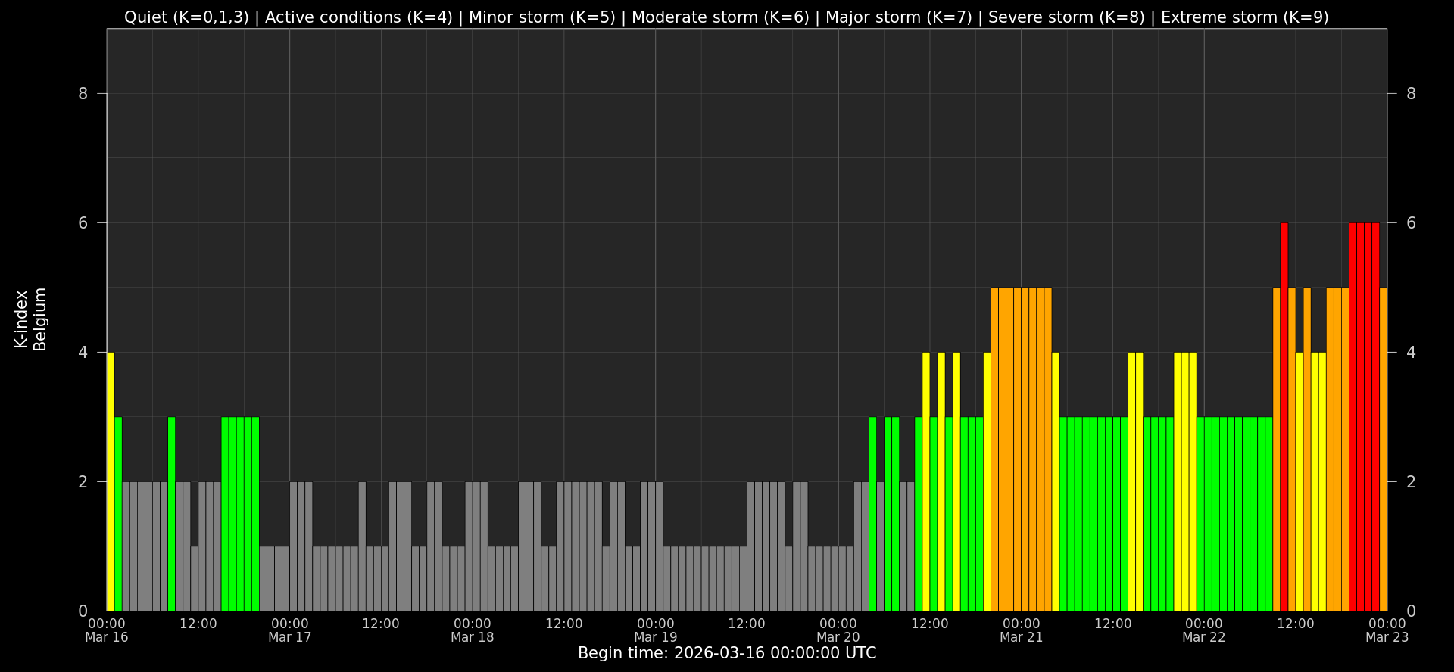
Task: Click the right y-axis tick label 4
Action: (1411, 353)
